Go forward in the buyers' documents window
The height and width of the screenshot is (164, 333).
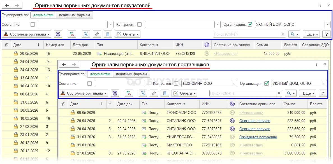17,5
